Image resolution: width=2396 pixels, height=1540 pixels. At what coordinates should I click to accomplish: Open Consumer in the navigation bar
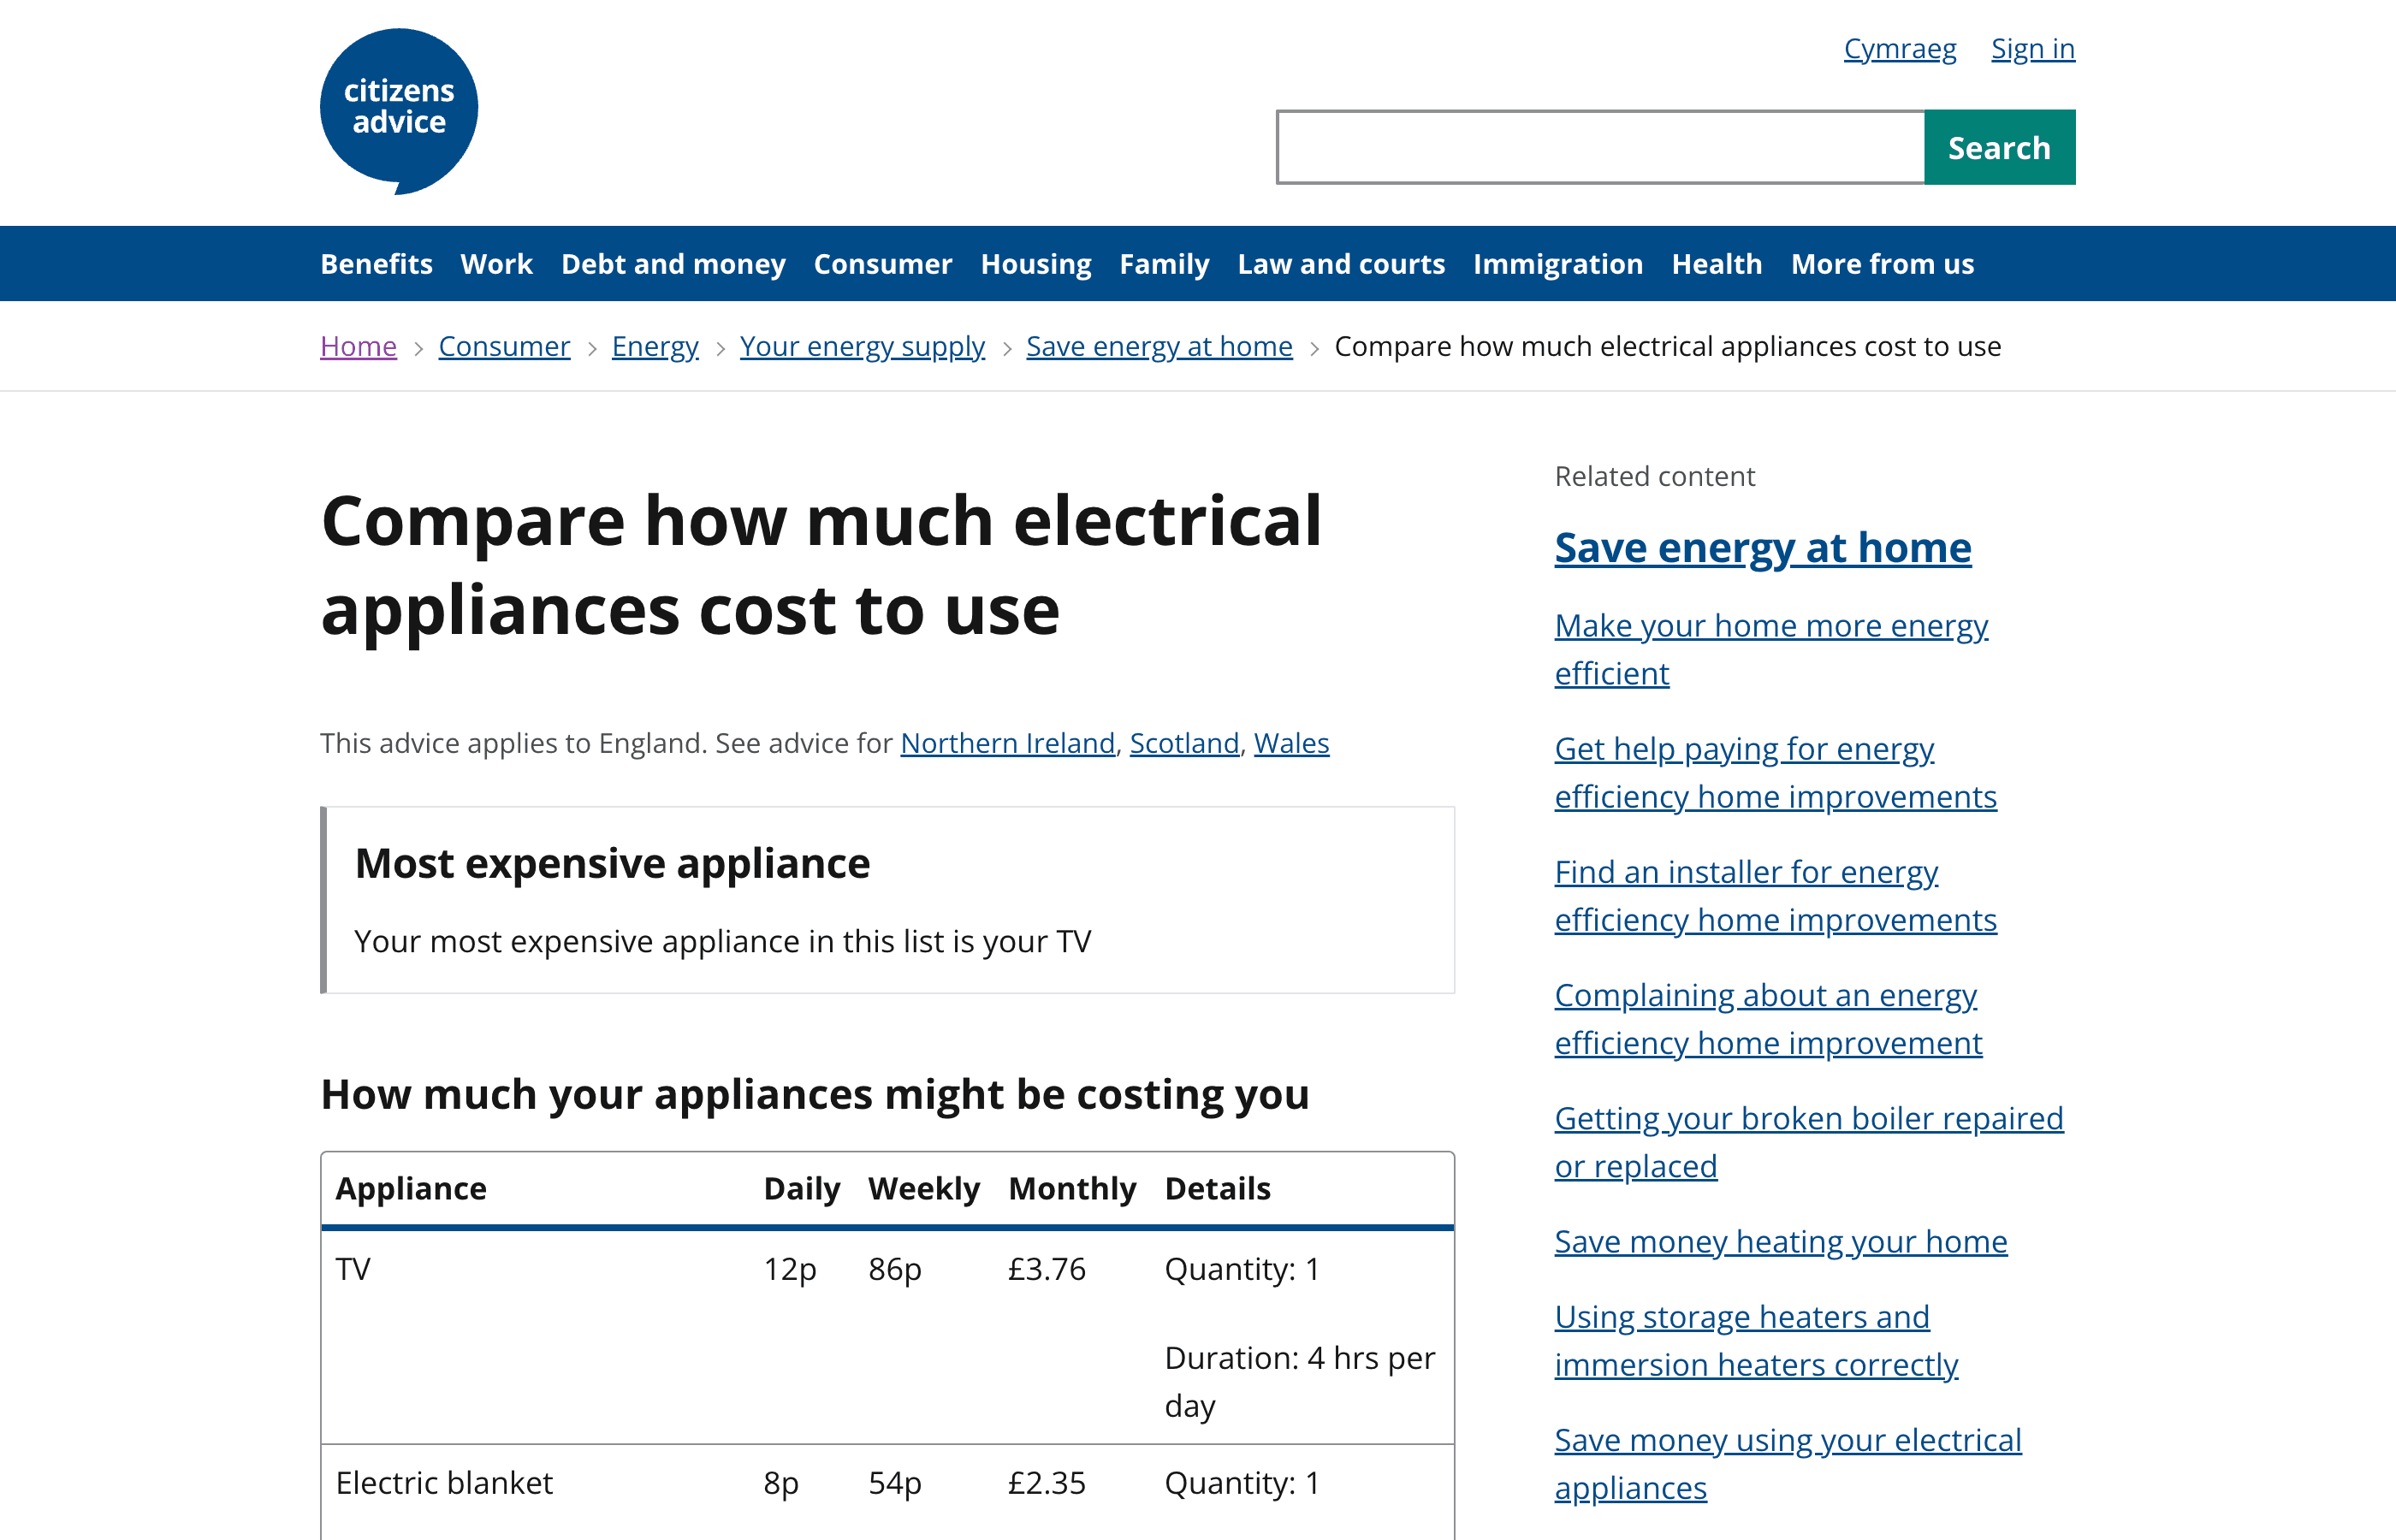(x=882, y=263)
